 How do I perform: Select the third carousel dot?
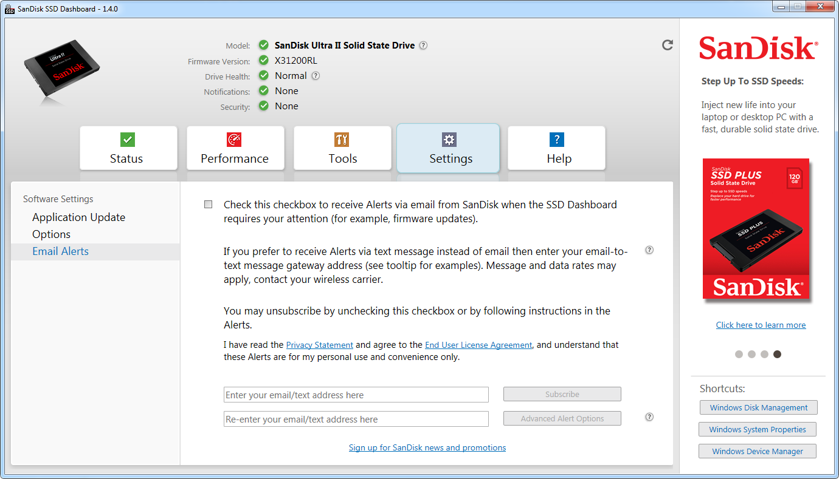pyautogui.click(x=764, y=354)
